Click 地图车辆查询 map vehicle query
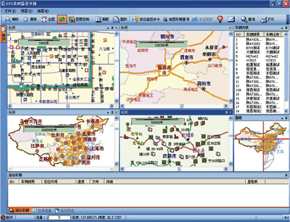The width and height of the screenshot is (290, 222). click(x=176, y=19)
